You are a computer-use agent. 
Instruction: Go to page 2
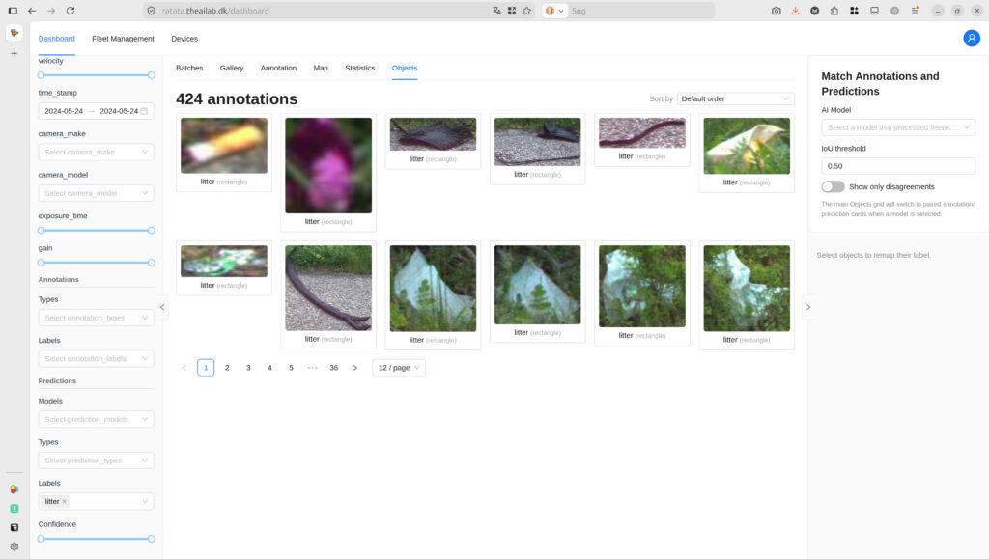tap(227, 368)
